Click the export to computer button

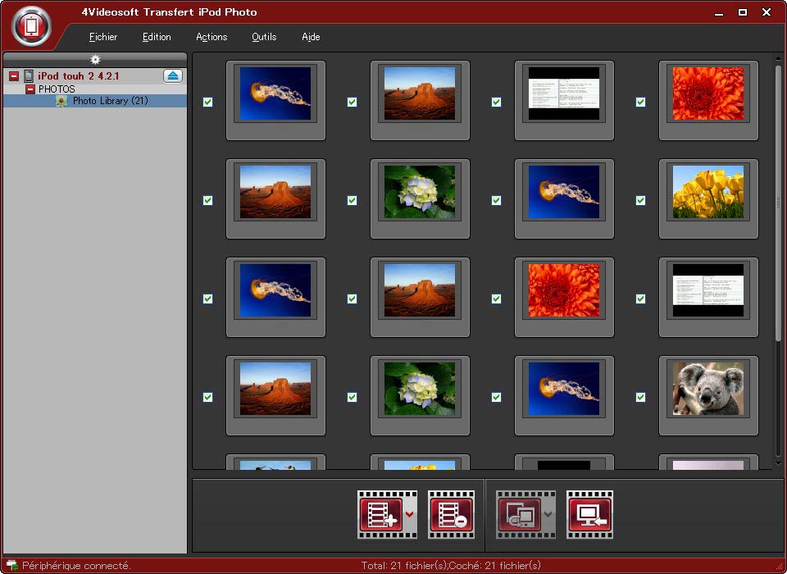pyautogui.click(x=589, y=514)
